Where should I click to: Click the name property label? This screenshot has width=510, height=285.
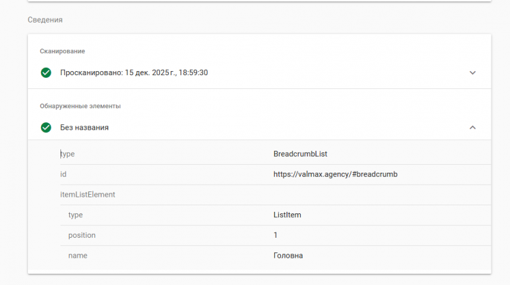[78, 255]
